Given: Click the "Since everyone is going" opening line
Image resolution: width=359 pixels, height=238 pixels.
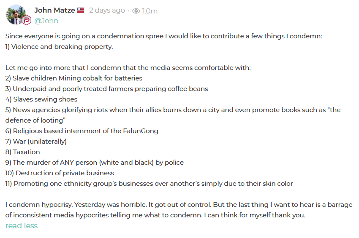Looking at the screenshot, I should pyautogui.click(x=164, y=36).
